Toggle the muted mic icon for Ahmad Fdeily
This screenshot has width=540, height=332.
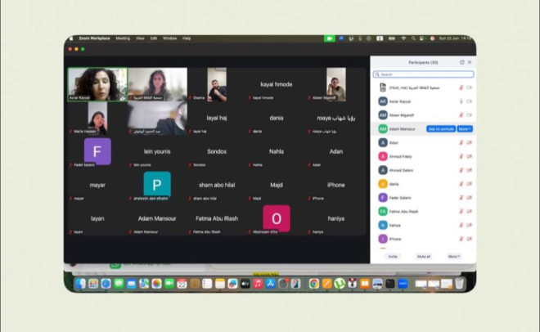(461, 156)
